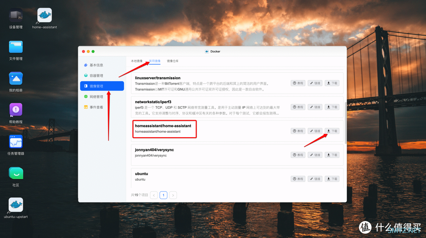426x238 pixels.
Task: Download the ubuntu image
Action: tap(332, 179)
